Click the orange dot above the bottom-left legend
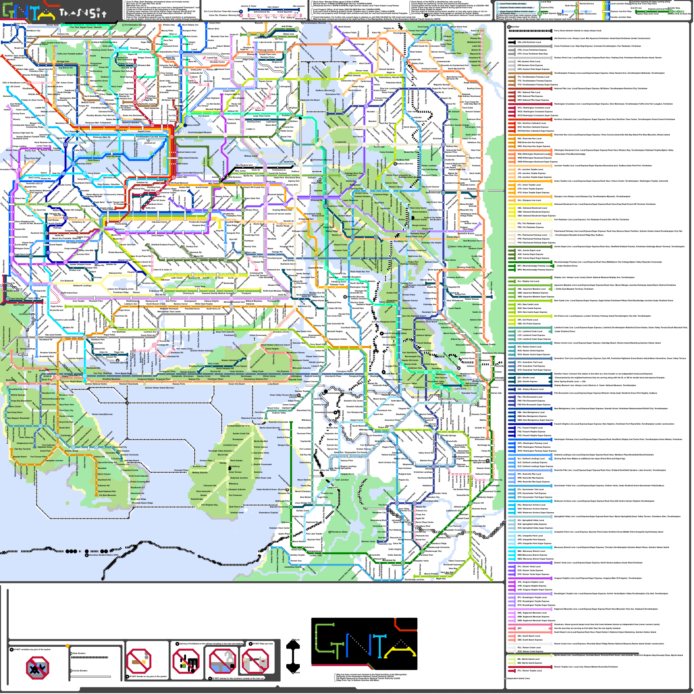The width and height of the screenshot is (694, 694). click(x=67, y=646)
